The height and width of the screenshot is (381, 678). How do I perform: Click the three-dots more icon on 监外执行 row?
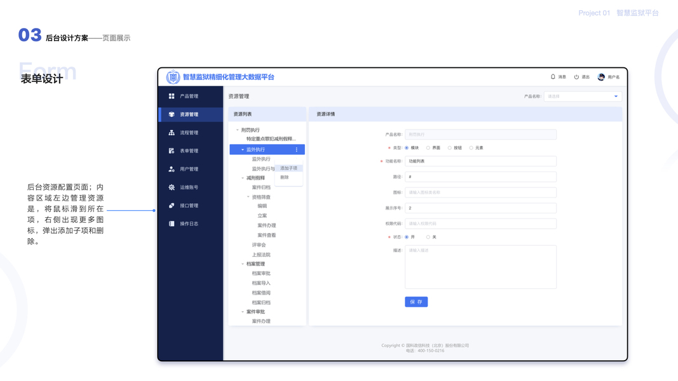pos(297,149)
